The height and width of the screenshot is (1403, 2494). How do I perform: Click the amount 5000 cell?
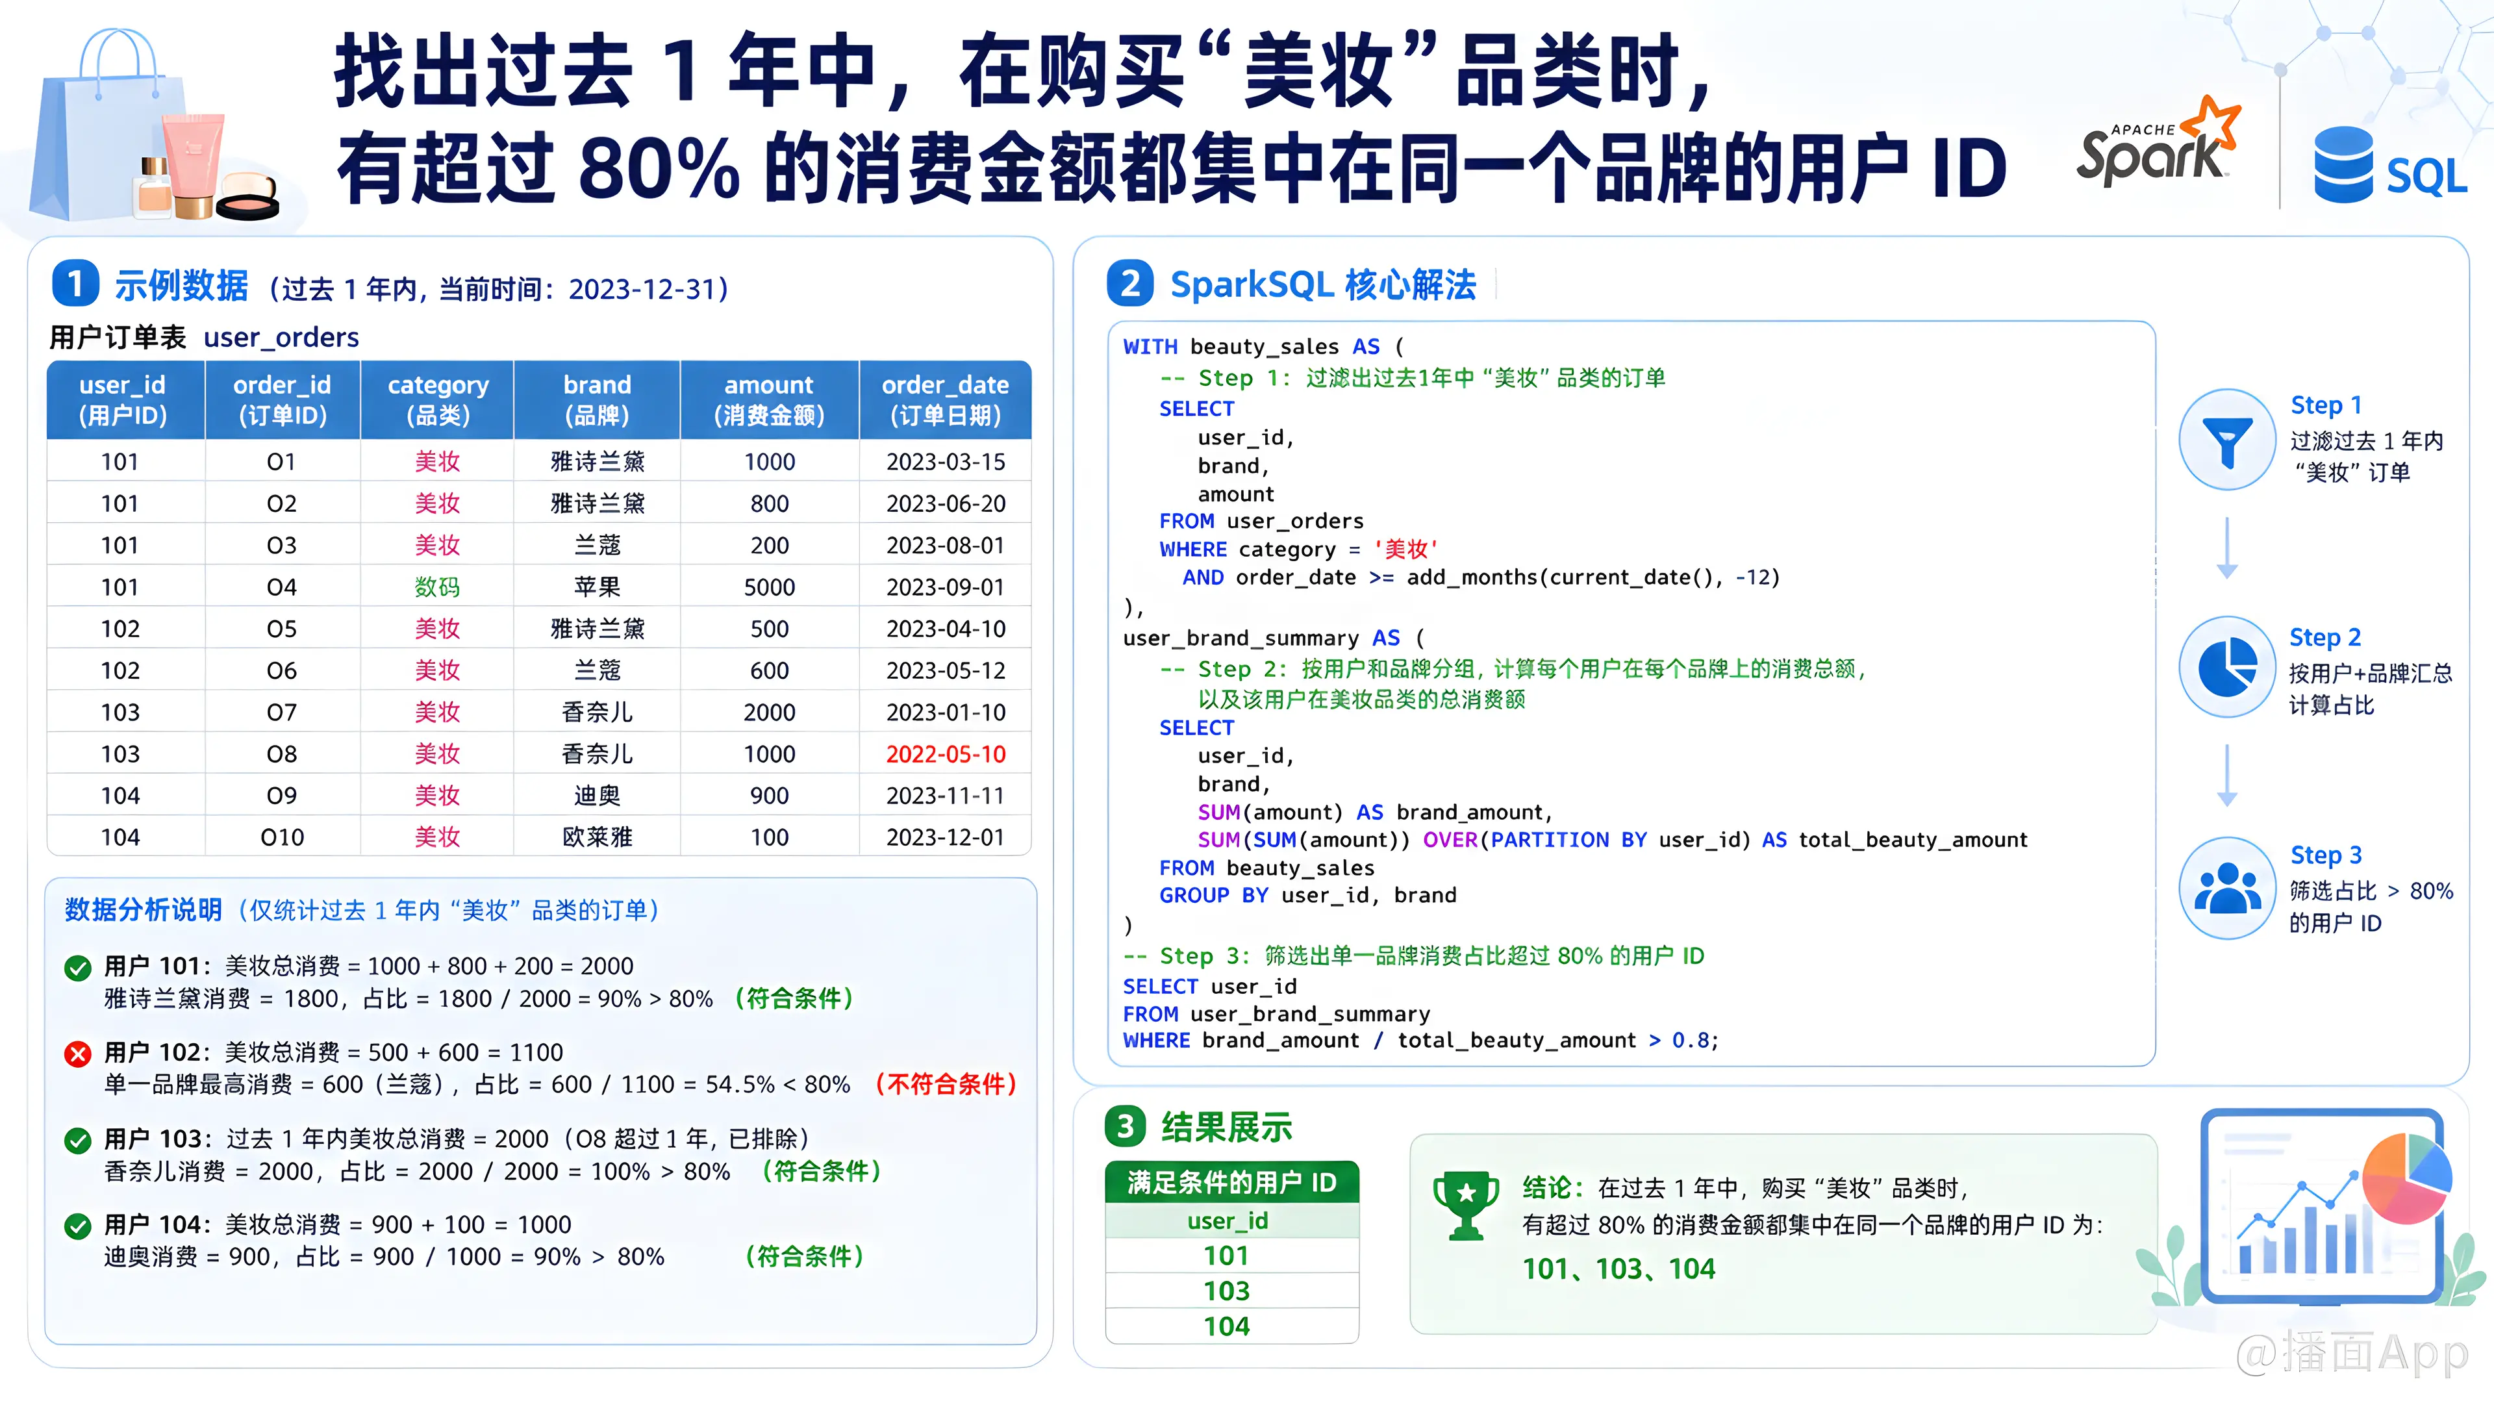pyautogui.click(x=770, y=587)
